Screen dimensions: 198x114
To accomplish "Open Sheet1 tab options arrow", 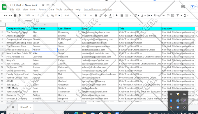I will pyautogui.click(x=30, y=107).
